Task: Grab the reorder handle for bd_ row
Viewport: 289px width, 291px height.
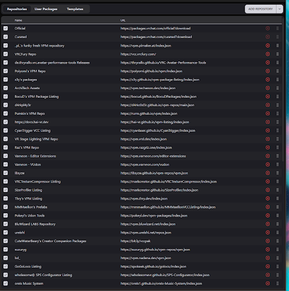Action: click(x=278, y=258)
